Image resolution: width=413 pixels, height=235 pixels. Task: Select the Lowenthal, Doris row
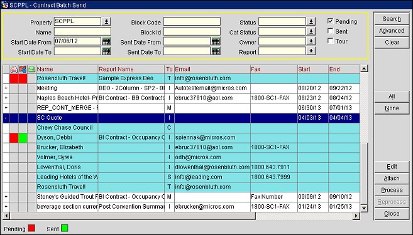coord(181,167)
